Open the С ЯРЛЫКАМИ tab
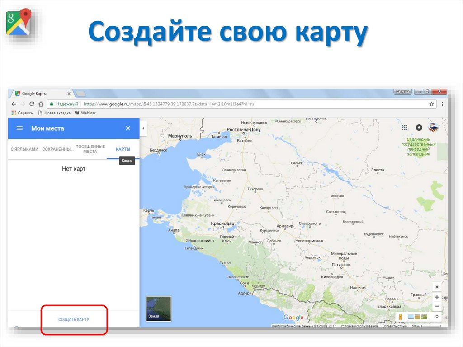The height and width of the screenshot is (347, 463). tap(24, 149)
